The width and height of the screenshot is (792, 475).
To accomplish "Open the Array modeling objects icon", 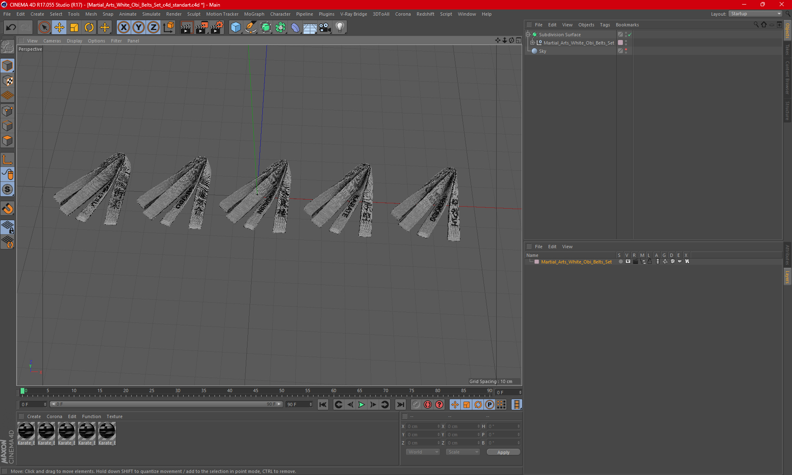I will click(280, 27).
